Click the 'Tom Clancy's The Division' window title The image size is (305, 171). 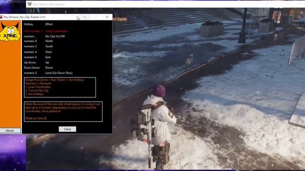(x=49, y=4)
